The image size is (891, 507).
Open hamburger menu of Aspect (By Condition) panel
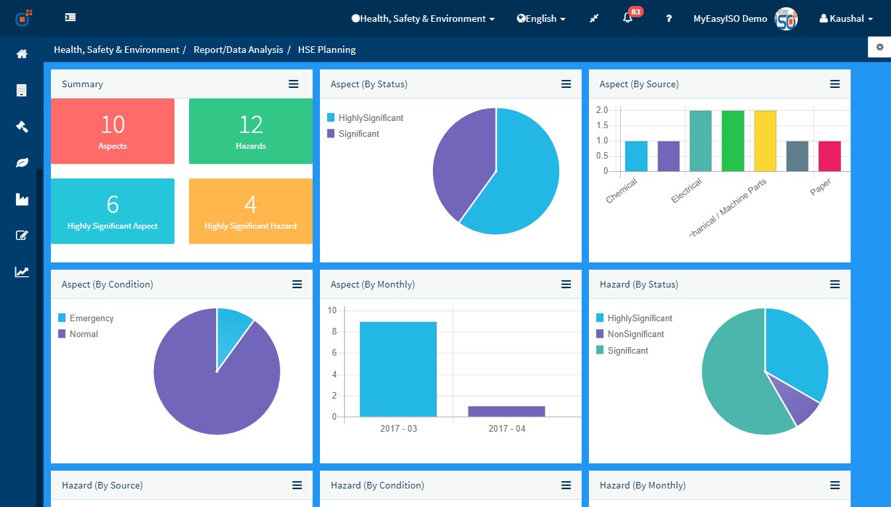(297, 284)
